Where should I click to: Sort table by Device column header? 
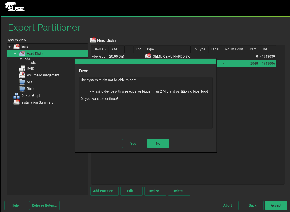tap(99, 49)
